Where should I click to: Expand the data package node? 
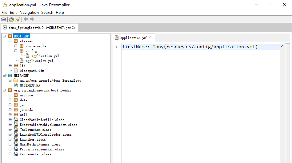click(10, 100)
